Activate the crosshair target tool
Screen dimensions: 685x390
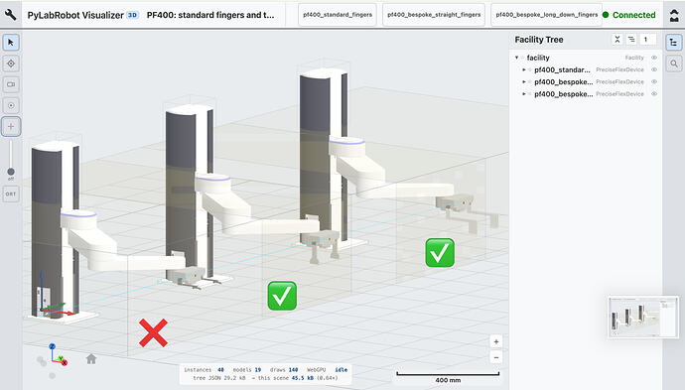[x=11, y=64]
